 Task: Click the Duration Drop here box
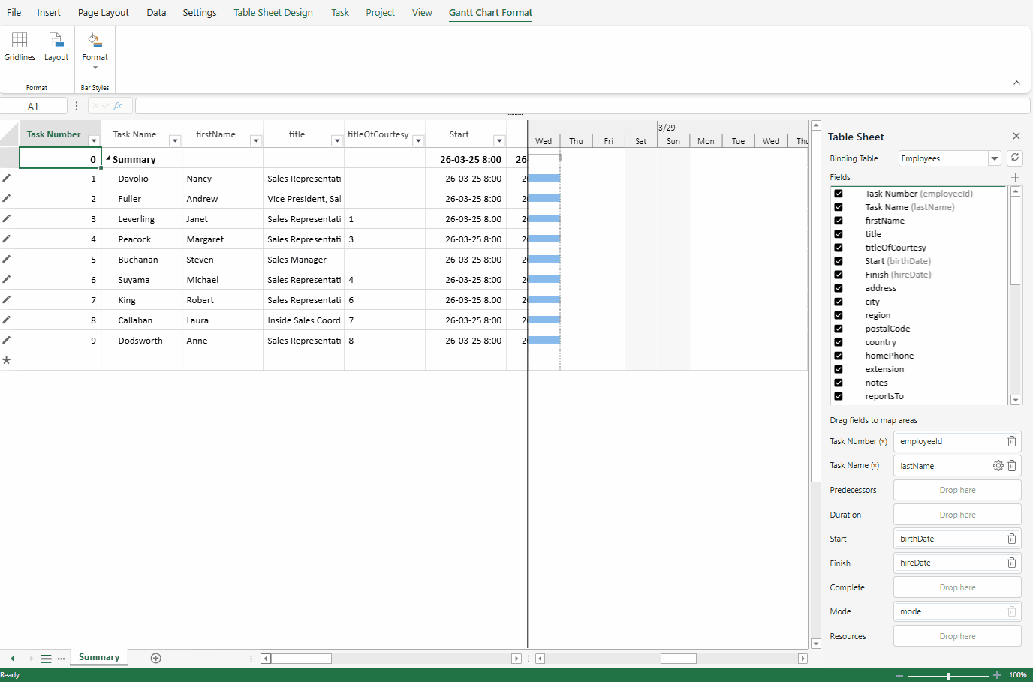click(957, 515)
